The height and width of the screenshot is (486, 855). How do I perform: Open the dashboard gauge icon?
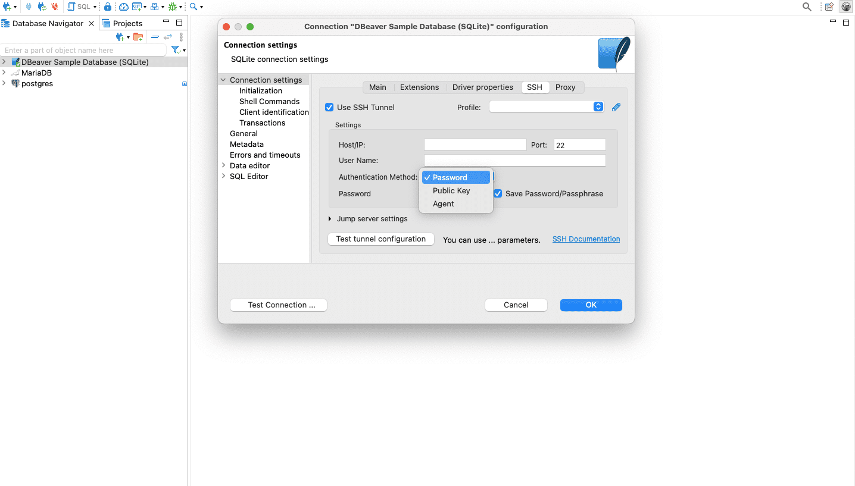coord(123,7)
